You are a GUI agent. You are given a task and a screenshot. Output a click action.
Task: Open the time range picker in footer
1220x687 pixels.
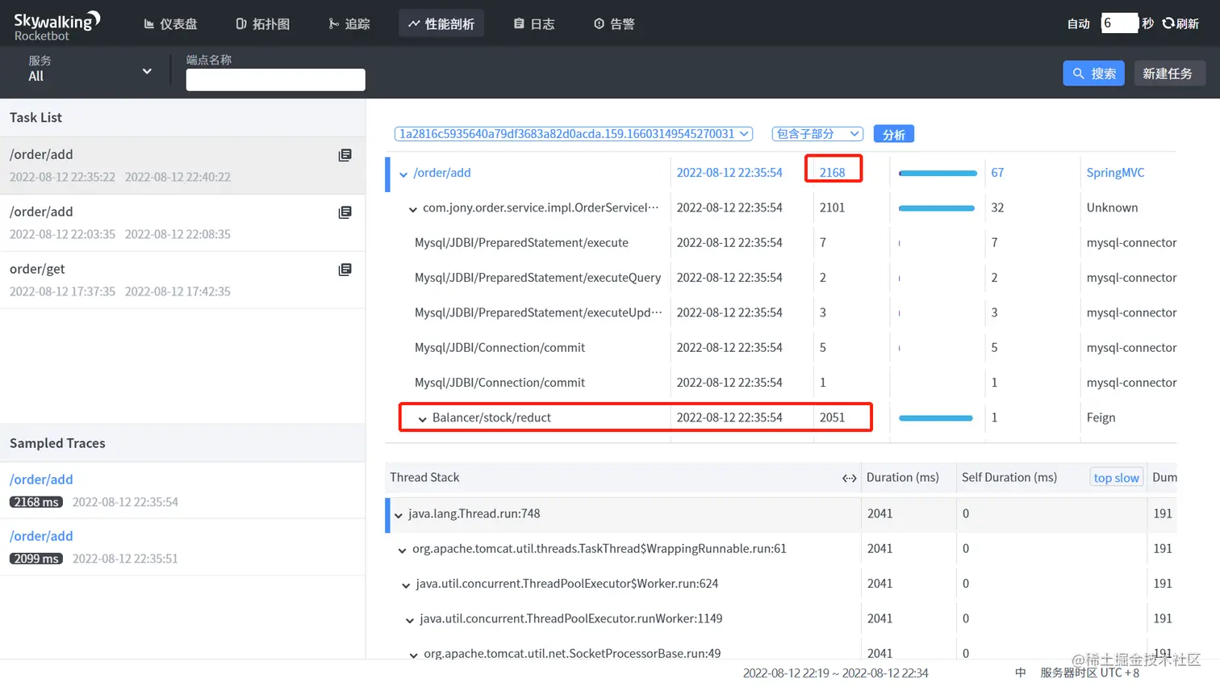click(x=836, y=672)
